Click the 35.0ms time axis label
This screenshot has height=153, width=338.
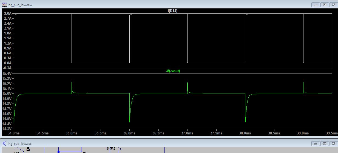pyautogui.click(x=72, y=133)
